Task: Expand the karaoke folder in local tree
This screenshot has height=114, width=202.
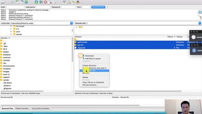Action: point(11,35)
